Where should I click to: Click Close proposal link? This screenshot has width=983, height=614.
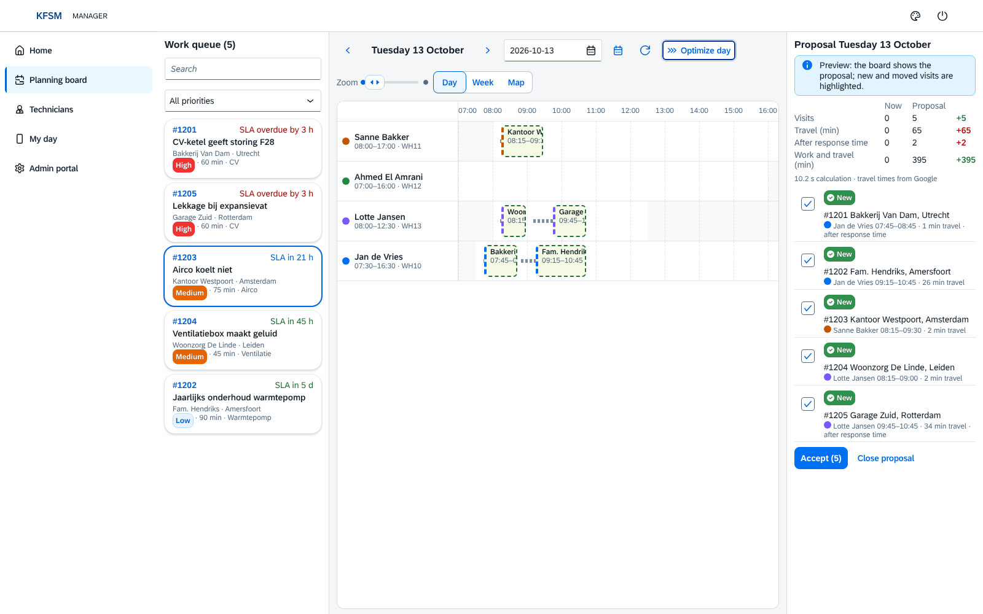pyautogui.click(x=885, y=458)
